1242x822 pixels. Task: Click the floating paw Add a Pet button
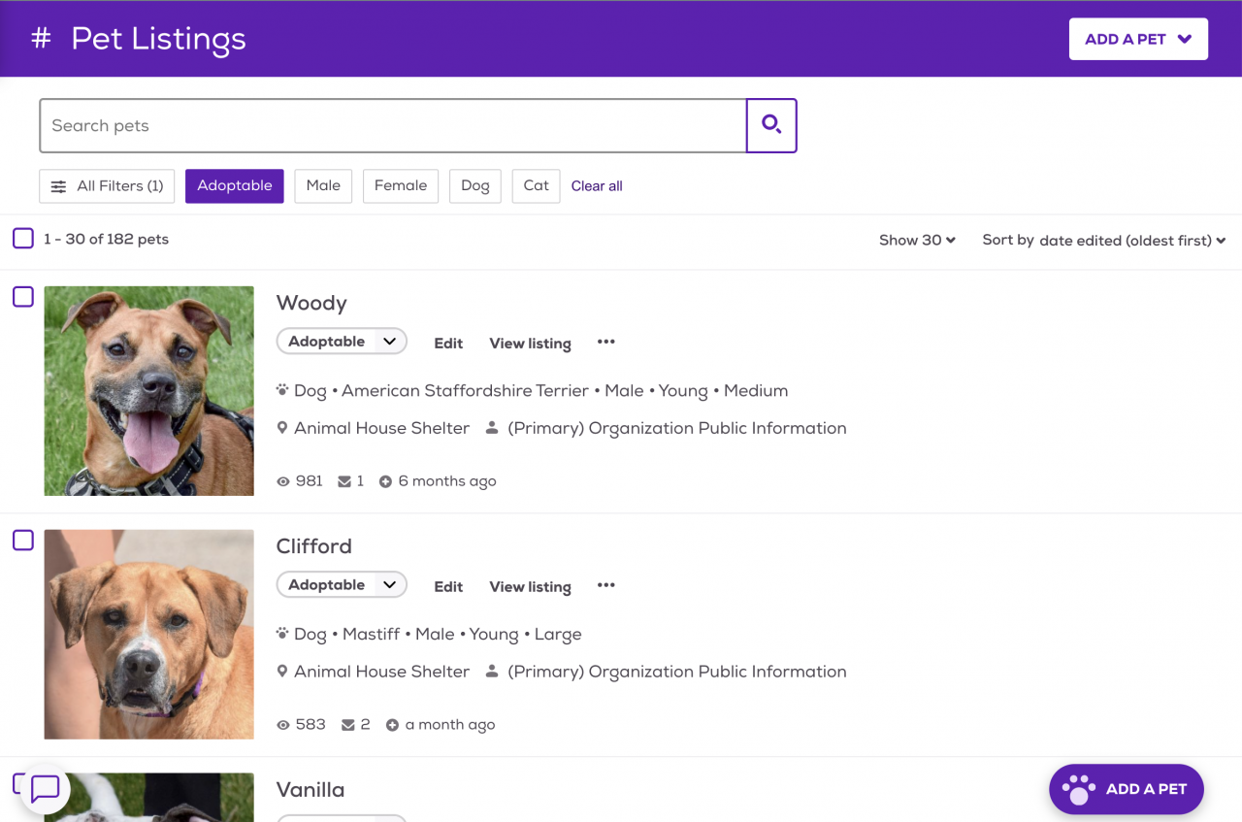[x=1126, y=789]
